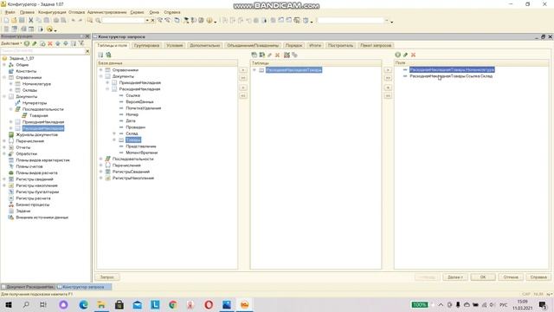Expand Общие node in configuration tree
Screen dimensions: 554x312
tap(4, 65)
